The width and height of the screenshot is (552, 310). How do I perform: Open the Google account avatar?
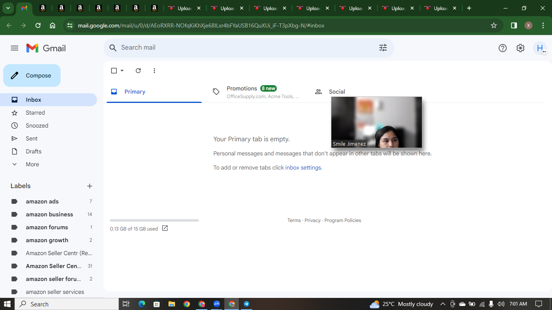pyautogui.click(x=540, y=48)
